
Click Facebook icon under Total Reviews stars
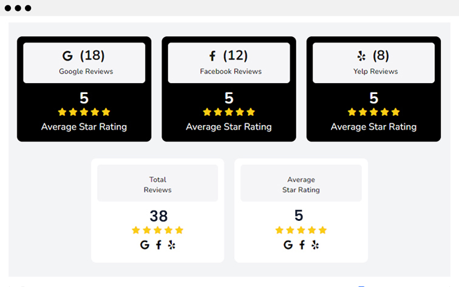158,245
